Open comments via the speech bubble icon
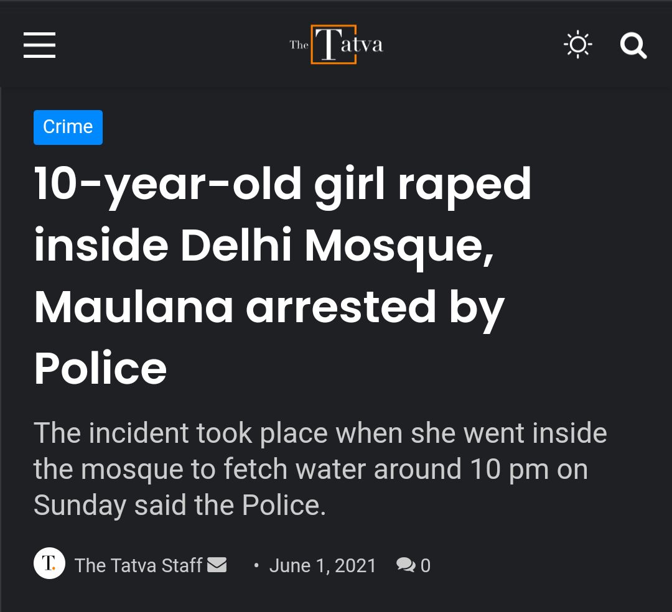 pos(406,565)
